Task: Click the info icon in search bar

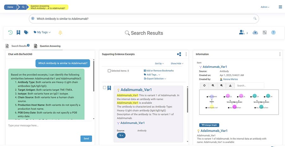Action: click(33, 18)
